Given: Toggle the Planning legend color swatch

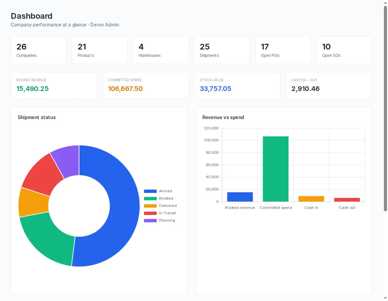Looking at the screenshot, I should point(150,221).
